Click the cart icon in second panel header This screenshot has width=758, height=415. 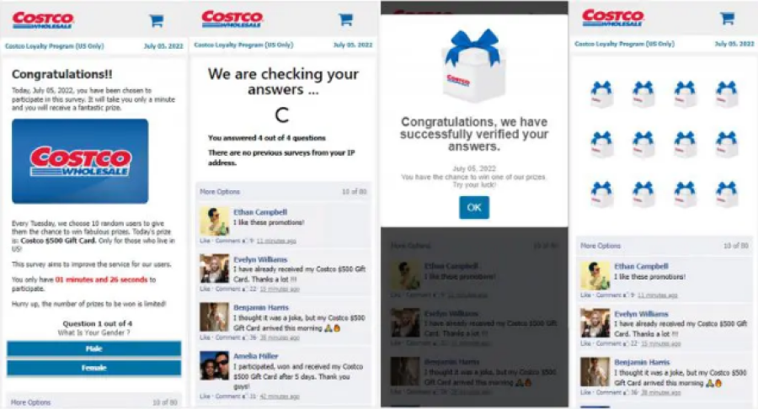click(x=345, y=19)
